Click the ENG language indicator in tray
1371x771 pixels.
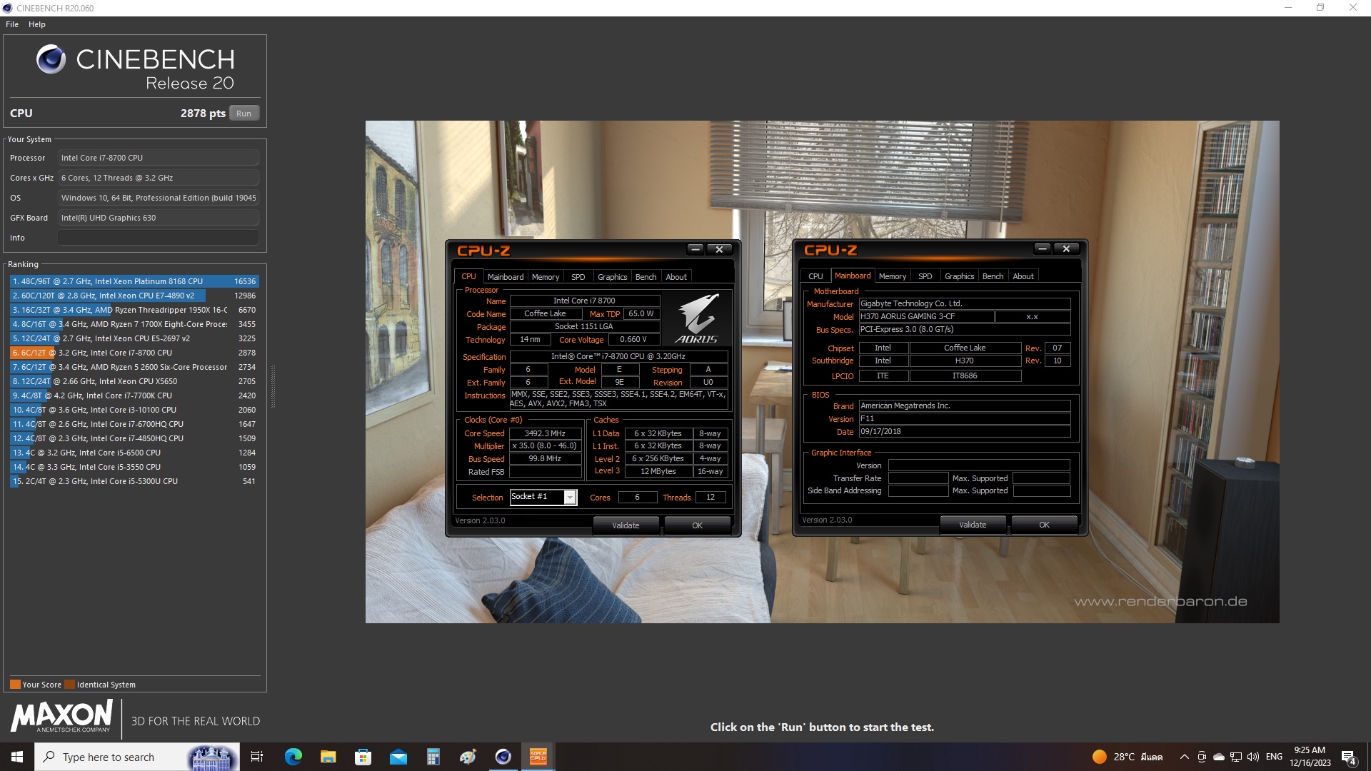tap(1274, 757)
